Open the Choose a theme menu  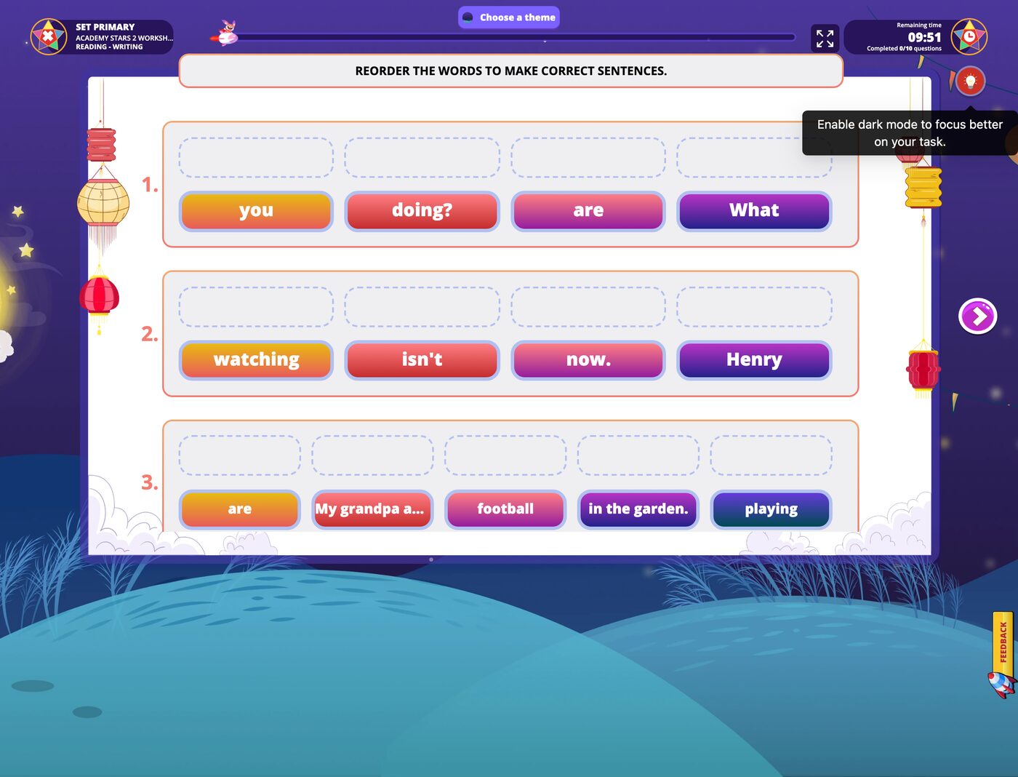(509, 17)
